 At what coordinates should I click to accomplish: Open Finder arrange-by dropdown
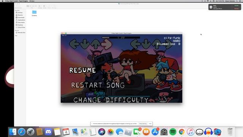point(40,6)
